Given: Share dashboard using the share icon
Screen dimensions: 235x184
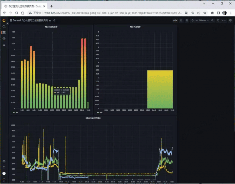Looking at the screenshot, I should coord(54,20).
